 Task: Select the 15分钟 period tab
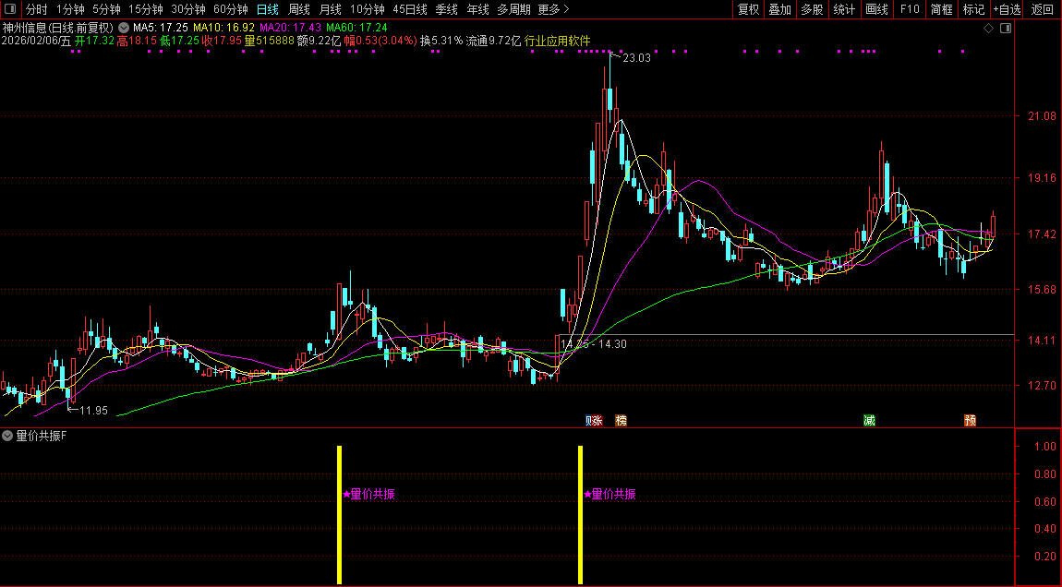[x=146, y=9]
